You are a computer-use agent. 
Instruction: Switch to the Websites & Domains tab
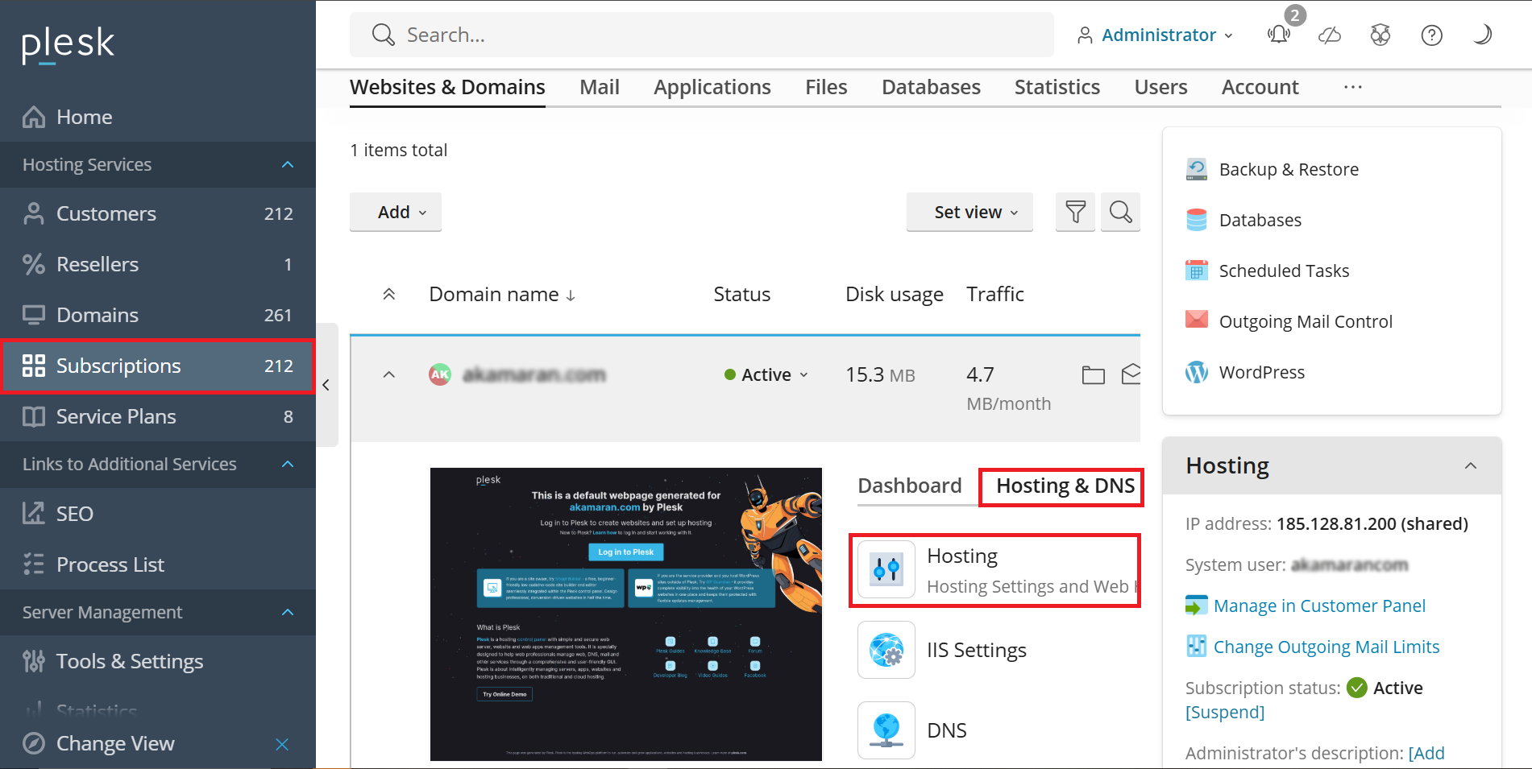(x=447, y=87)
